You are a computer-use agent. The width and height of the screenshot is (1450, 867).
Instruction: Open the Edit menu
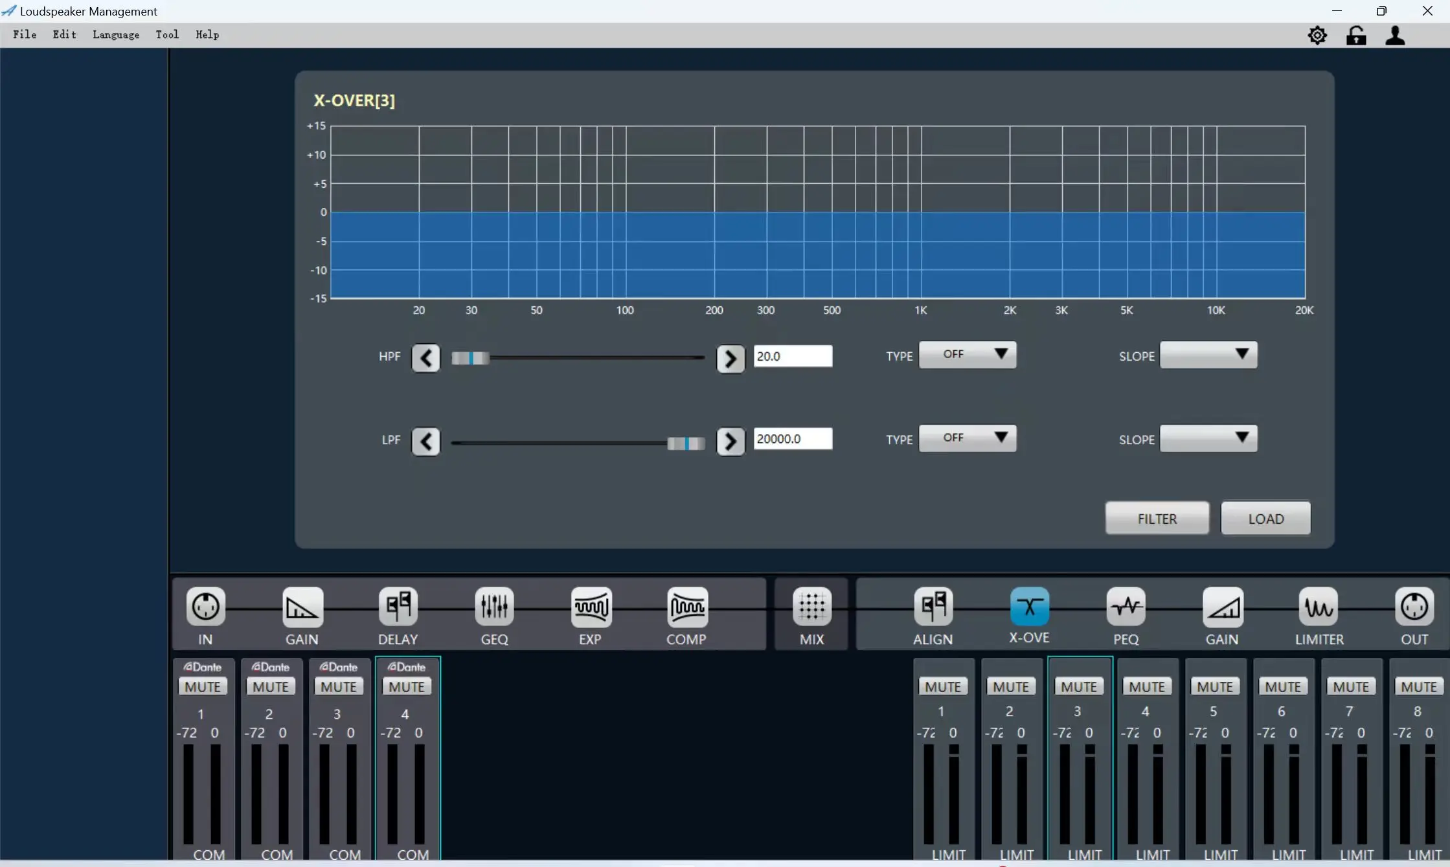[65, 35]
